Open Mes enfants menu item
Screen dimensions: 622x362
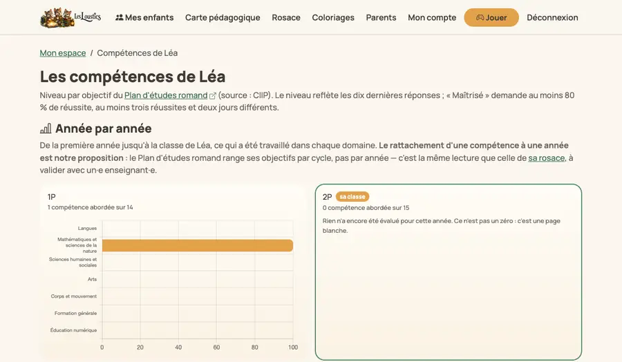click(x=144, y=17)
